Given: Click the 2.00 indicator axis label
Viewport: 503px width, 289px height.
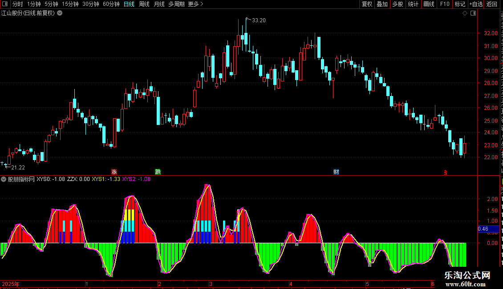Looking at the screenshot, I should 492,199.
